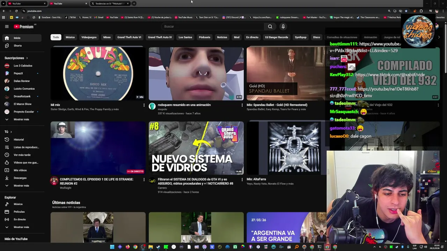Open File Explorer from the taskbar
The image size is (447, 251).
[151, 247]
